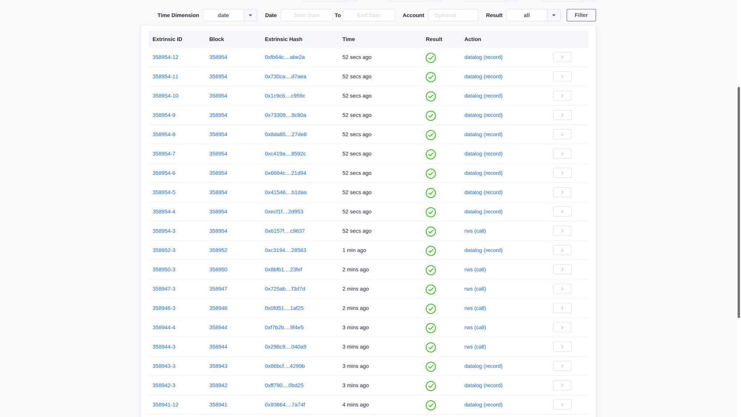This screenshot has height=417, width=741.
Task: Click the checkmark icon beside 358952-3
Action: pyautogui.click(x=431, y=251)
